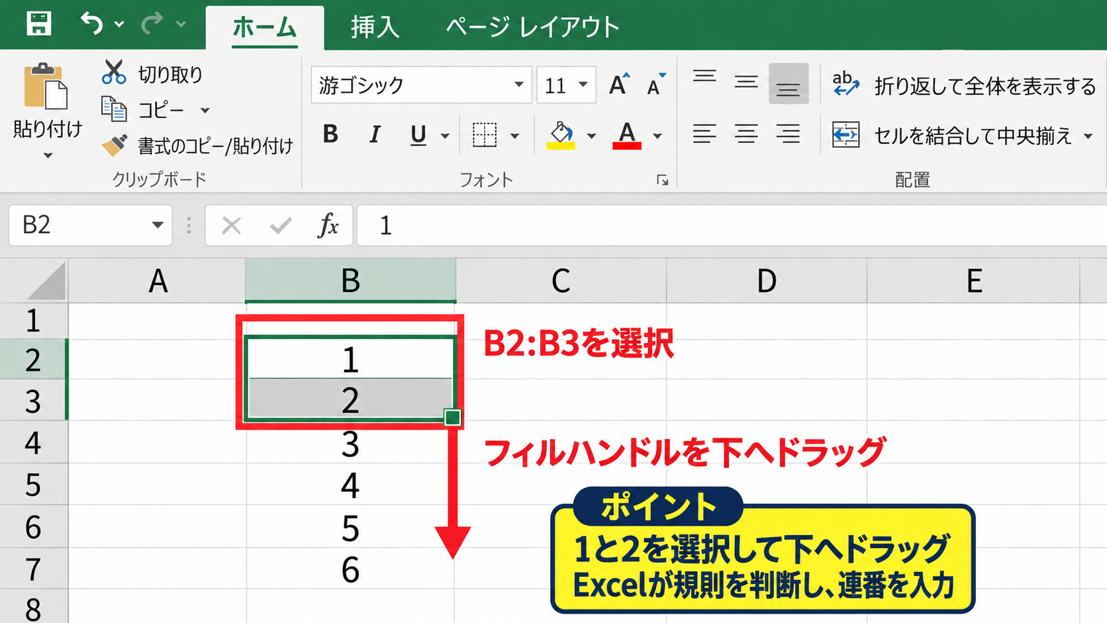Click the format painter brush icon

click(x=114, y=145)
